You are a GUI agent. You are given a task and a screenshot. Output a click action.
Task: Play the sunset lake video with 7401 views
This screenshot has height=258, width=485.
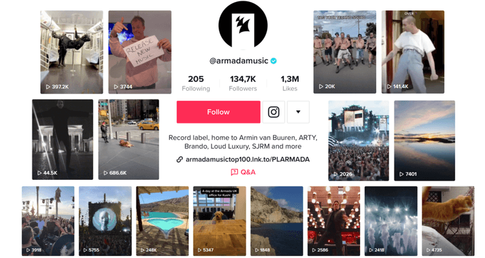point(424,141)
